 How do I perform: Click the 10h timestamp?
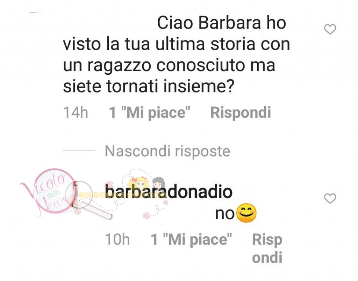point(117,239)
